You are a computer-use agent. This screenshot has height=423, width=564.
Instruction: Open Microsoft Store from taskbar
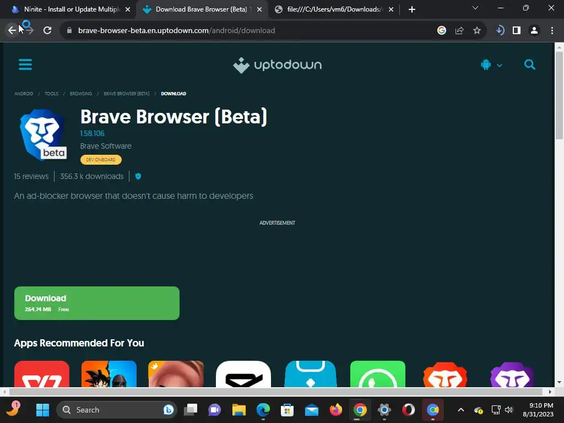coord(287,410)
